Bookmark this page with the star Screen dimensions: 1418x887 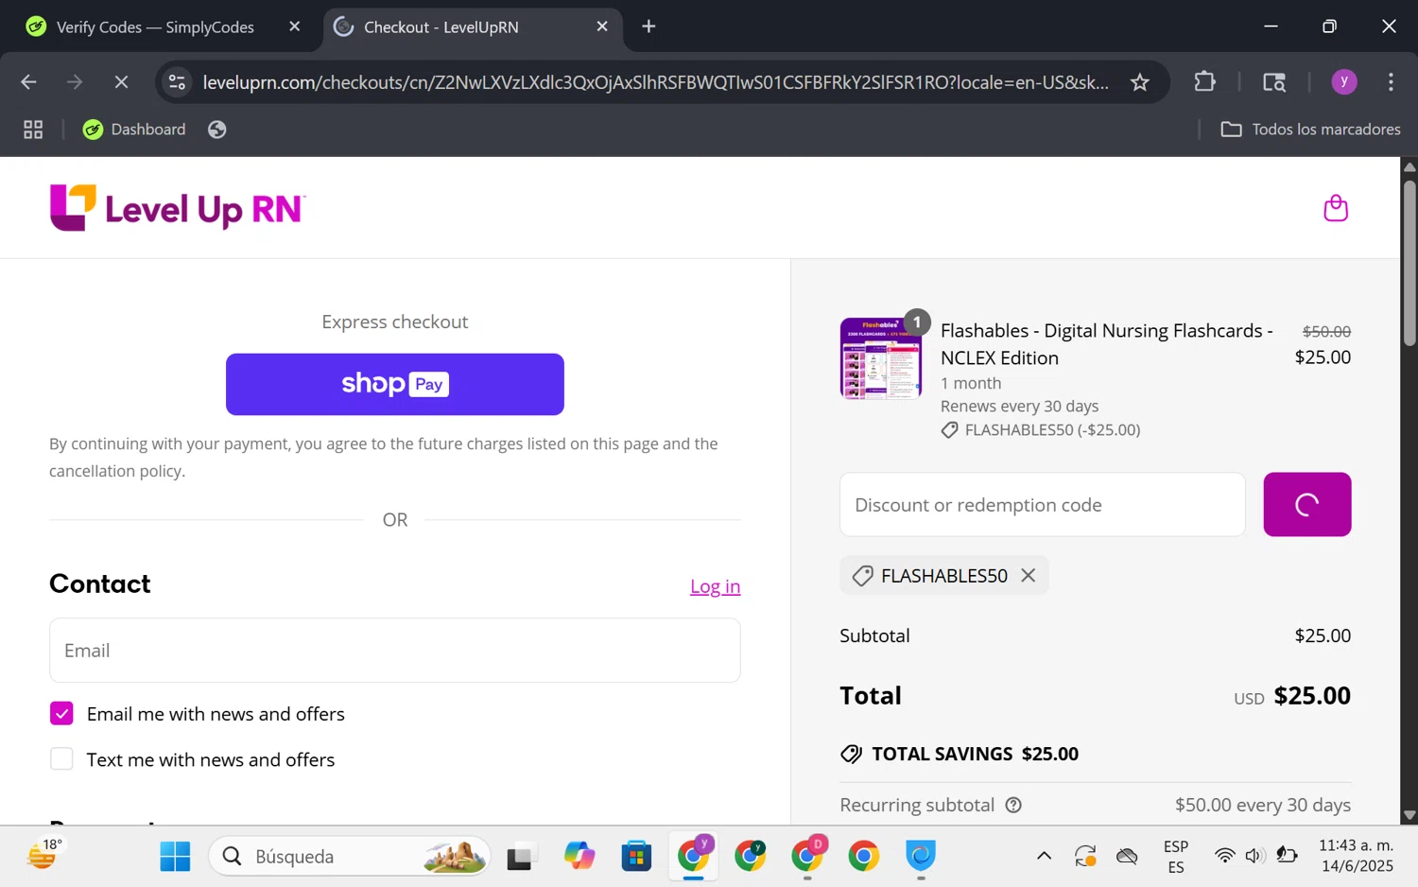pyautogui.click(x=1140, y=82)
